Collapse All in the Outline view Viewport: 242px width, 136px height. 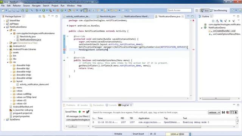[213, 21]
